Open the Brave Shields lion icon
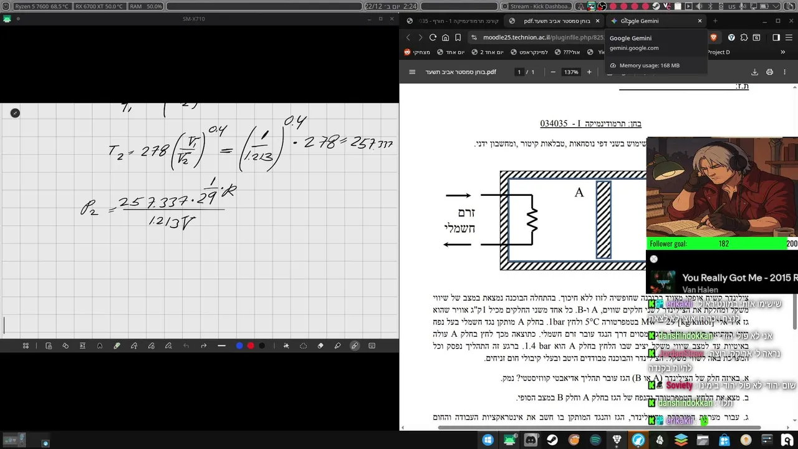The height and width of the screenshot is (449, 798). coord(713,37)
